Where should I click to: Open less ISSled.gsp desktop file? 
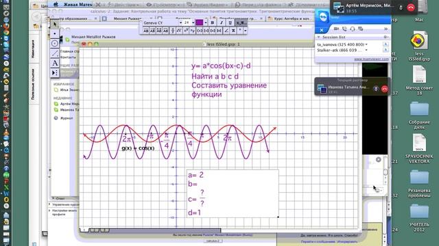419,46
